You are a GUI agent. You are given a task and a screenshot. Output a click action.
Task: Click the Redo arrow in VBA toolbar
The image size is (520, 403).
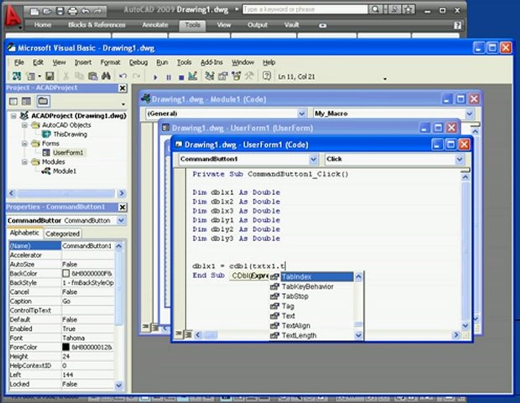pyautogui.click(x=136, y=76)
